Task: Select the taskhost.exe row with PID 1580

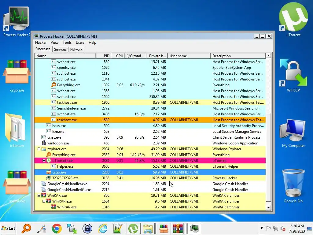Action: tap(150, 120)
